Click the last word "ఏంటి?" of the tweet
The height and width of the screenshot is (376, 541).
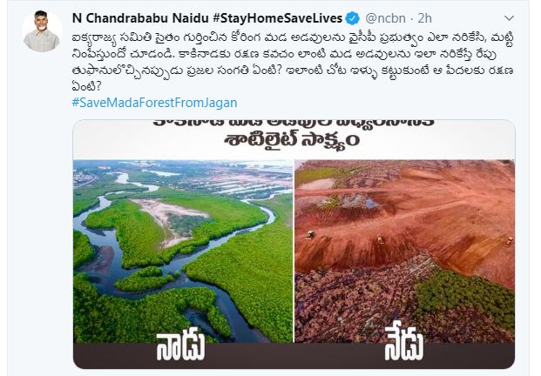[86, 86]
